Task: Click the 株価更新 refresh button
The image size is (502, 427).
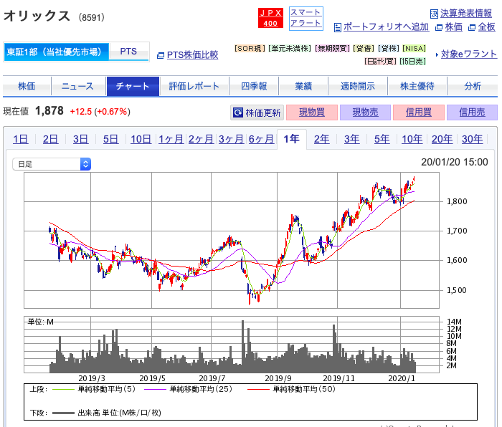Action: (x=257, y=112)
